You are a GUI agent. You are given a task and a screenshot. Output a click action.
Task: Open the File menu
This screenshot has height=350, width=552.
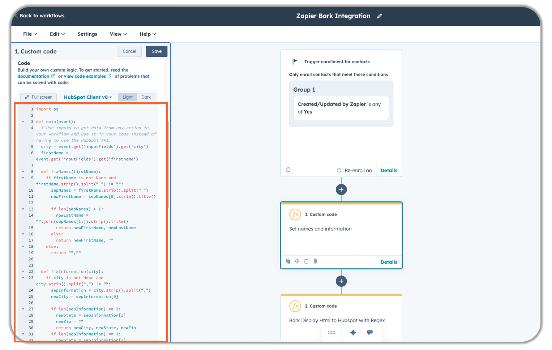(30, 34)
